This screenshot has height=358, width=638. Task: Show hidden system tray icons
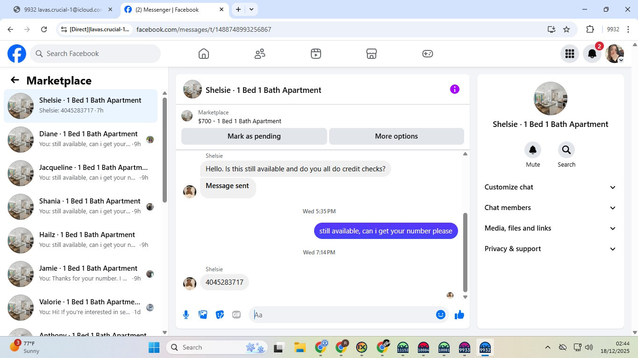tap(547, 347)
